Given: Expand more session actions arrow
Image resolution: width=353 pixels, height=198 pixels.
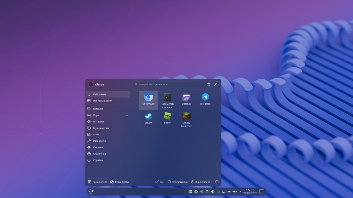Looking at the screenshot, I should [x=217, y=182].
